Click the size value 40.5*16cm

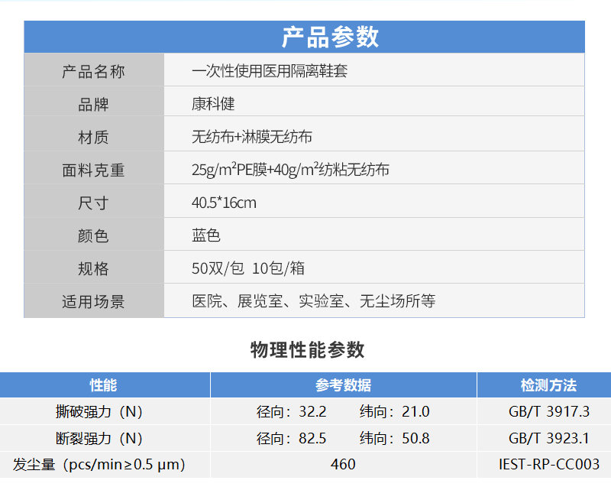(x=224, y=203)
